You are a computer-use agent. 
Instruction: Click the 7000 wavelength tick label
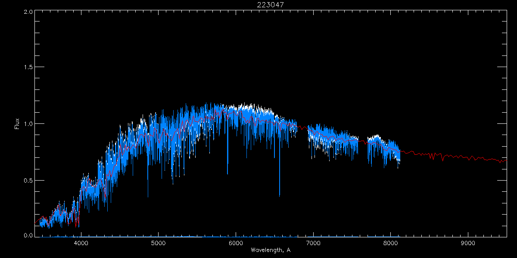tap(313, 243)
